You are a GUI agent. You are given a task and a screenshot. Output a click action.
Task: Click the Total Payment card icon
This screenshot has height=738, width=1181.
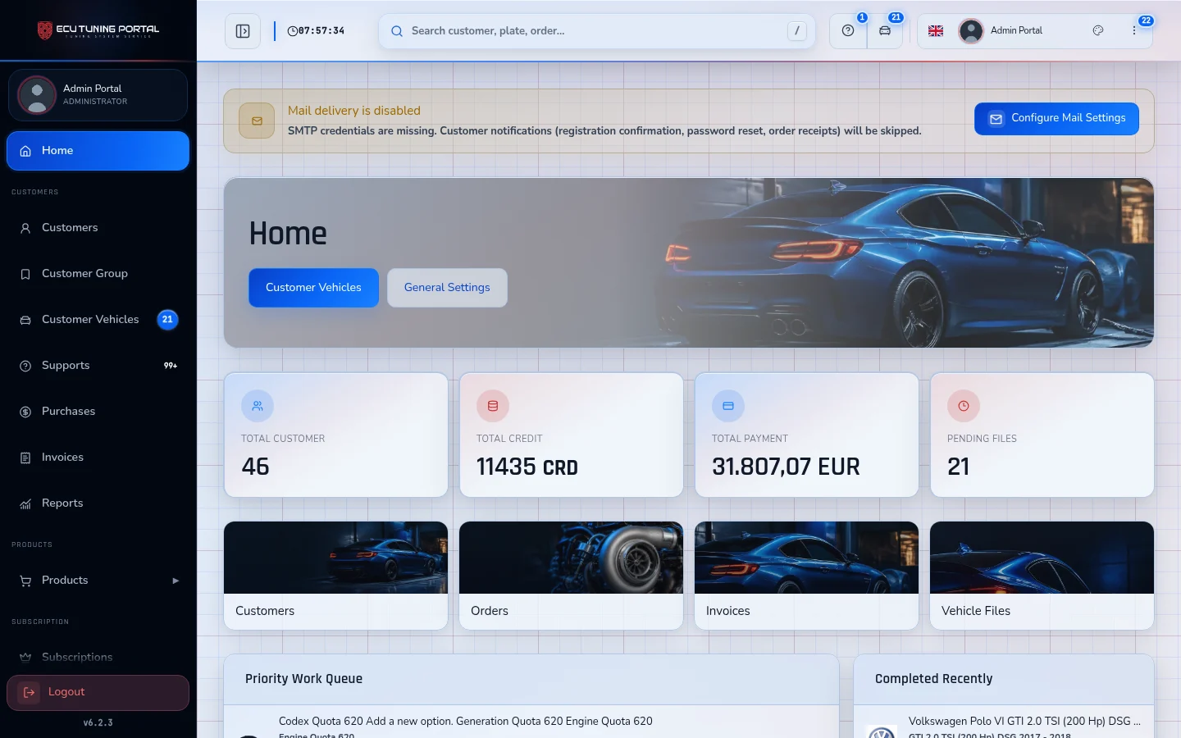[x=728, y=406]
